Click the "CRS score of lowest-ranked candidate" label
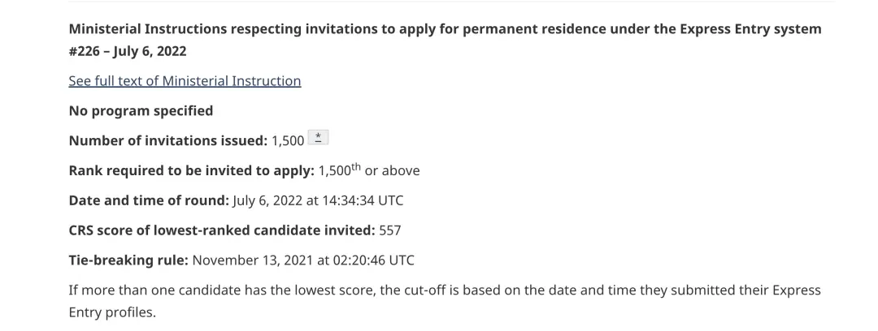 point(222,230)
